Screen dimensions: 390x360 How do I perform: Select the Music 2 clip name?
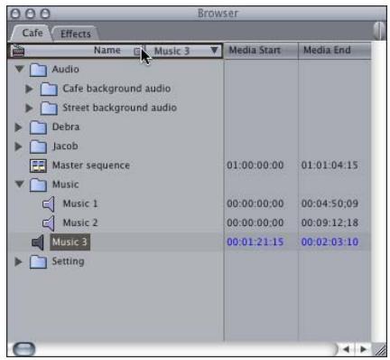[80, 223]
